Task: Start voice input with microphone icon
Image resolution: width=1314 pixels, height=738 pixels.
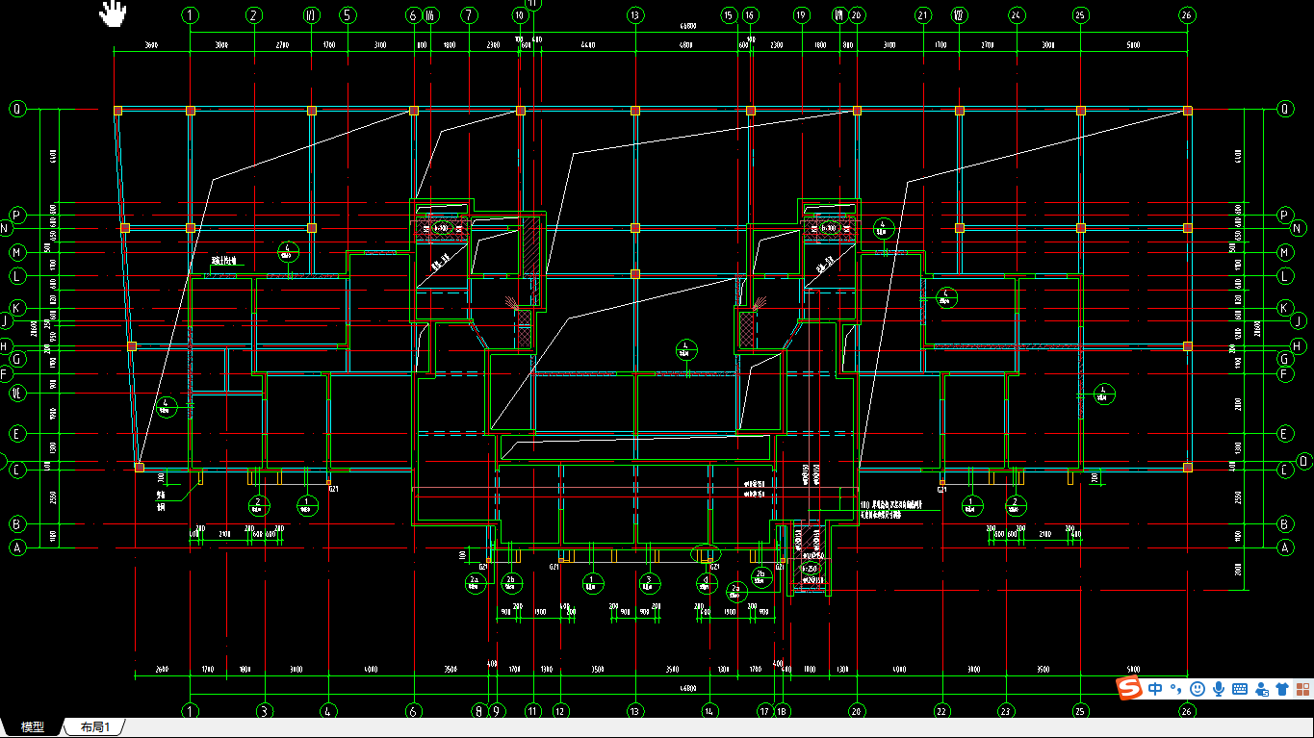Action: pyautogui.click(x=1219, y=689)
